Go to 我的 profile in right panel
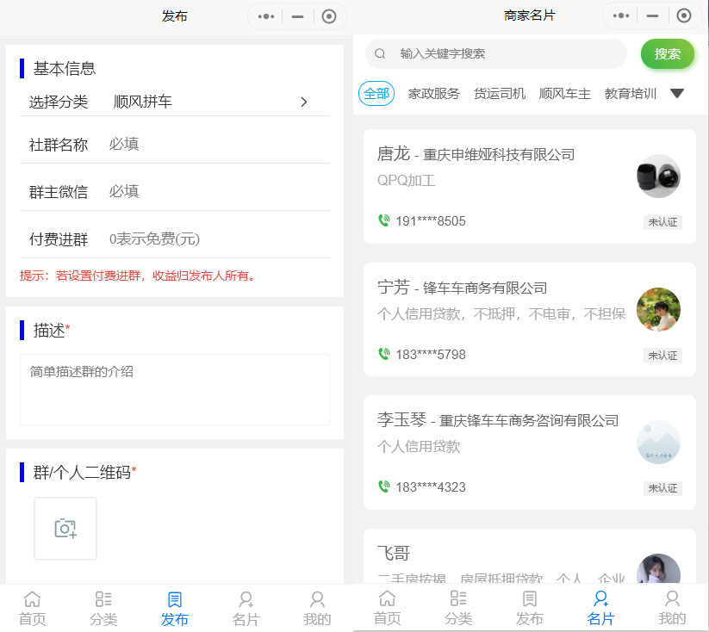 pyautogui.click(x=671, y=608)
